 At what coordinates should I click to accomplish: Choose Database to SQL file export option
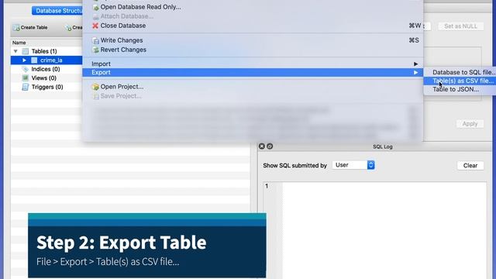click(463, 72)
